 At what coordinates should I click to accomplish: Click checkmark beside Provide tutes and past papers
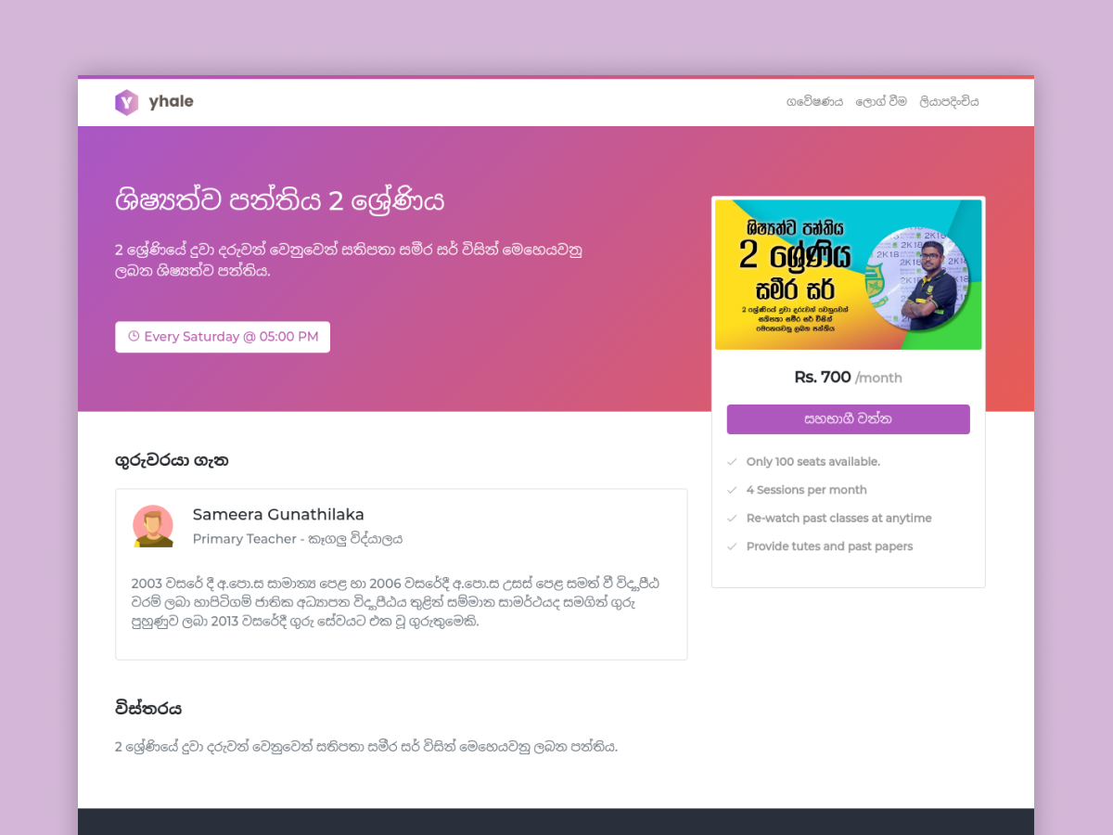(732, 546)
